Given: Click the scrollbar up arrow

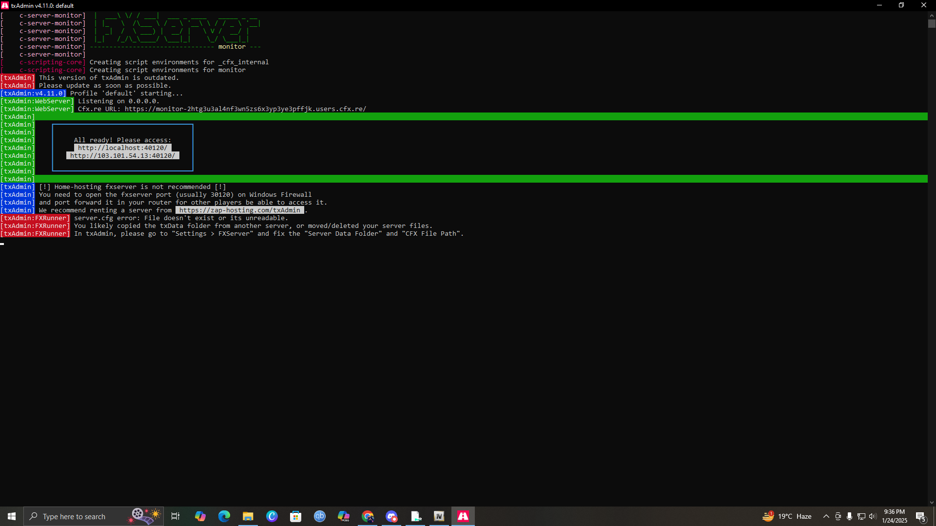Looking at the screenshot, I should 932,15.
